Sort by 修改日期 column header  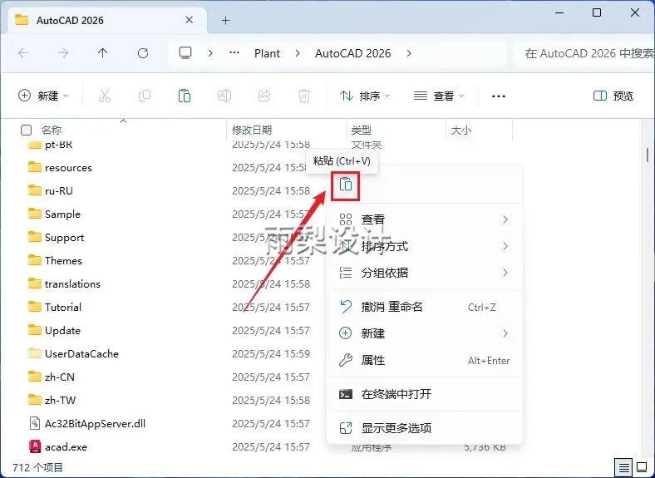point(252,130)
